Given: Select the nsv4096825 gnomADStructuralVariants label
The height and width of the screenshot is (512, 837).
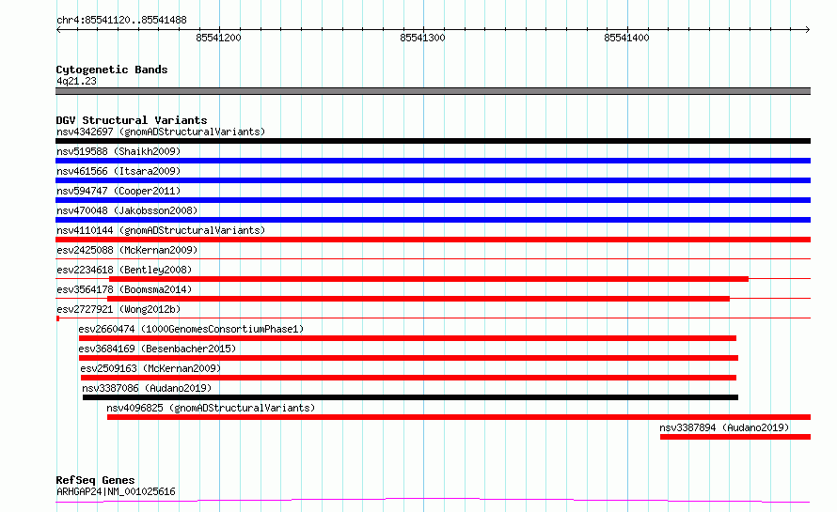Looking at the screenshot, I should (211, 408).
